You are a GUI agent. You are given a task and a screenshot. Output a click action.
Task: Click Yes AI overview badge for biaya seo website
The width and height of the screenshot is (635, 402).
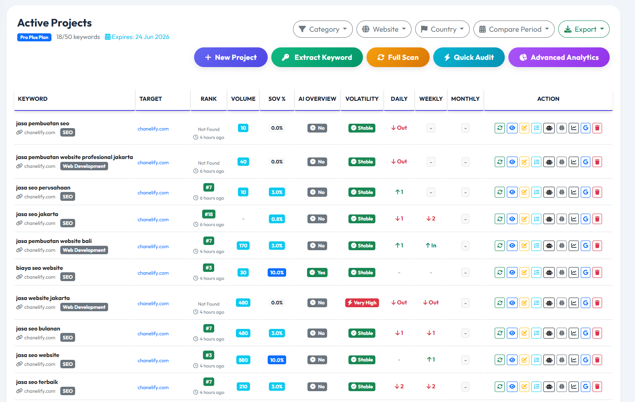[317, 273]
